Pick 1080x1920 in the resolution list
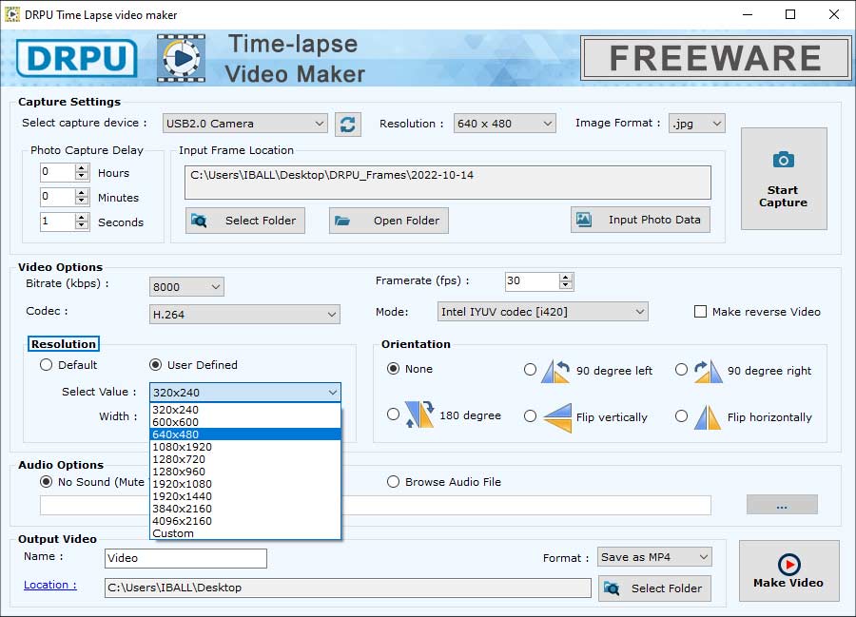Viewport: 856px width, 617px height. pos(245,447)
